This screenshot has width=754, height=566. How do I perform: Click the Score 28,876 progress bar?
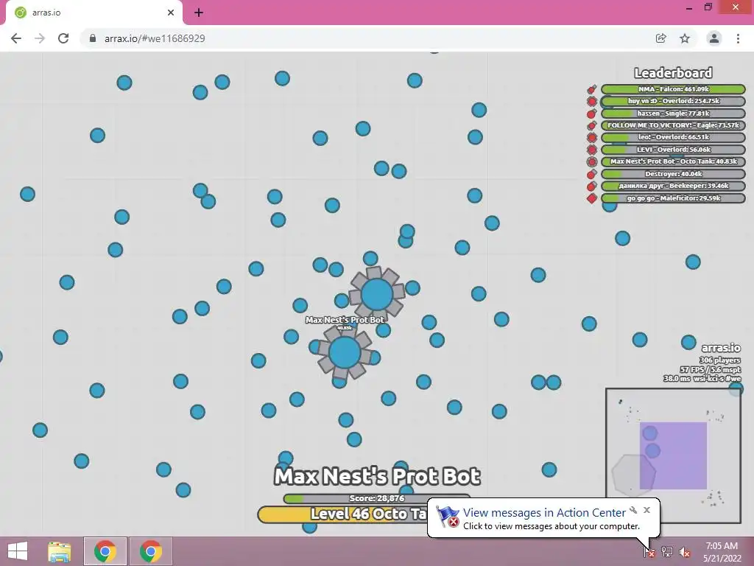[x=376, y=498]
